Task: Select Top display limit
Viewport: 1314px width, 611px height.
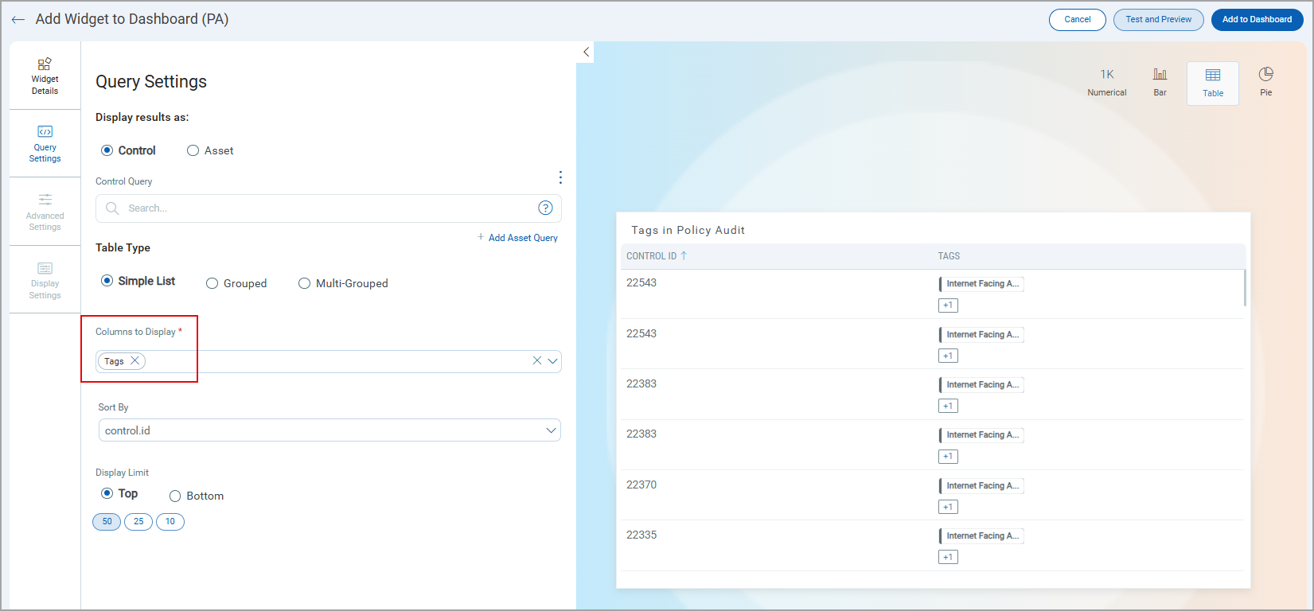Action: 107,493
